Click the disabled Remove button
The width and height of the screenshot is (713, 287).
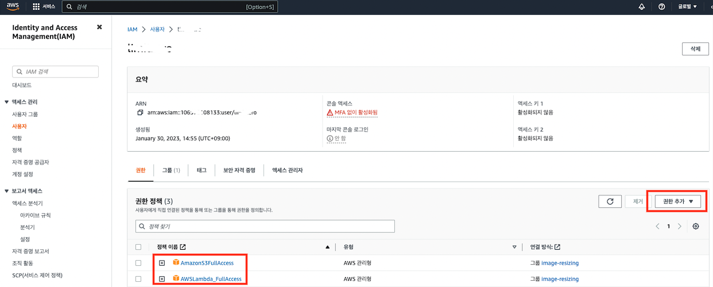(x=638, y=201)
